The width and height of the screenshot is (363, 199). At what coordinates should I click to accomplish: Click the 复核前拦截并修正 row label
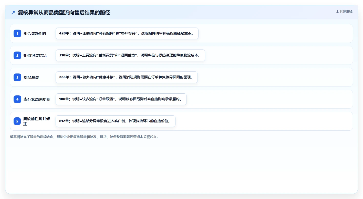[37, 121]
